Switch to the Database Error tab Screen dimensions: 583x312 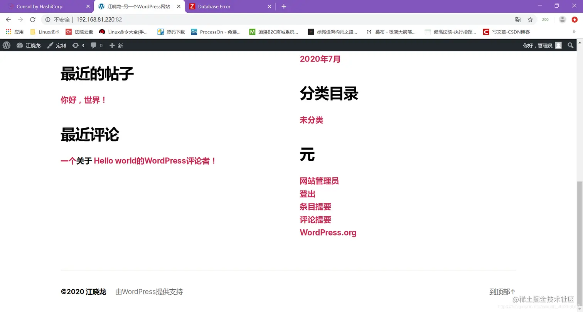(x=214, y=6)
